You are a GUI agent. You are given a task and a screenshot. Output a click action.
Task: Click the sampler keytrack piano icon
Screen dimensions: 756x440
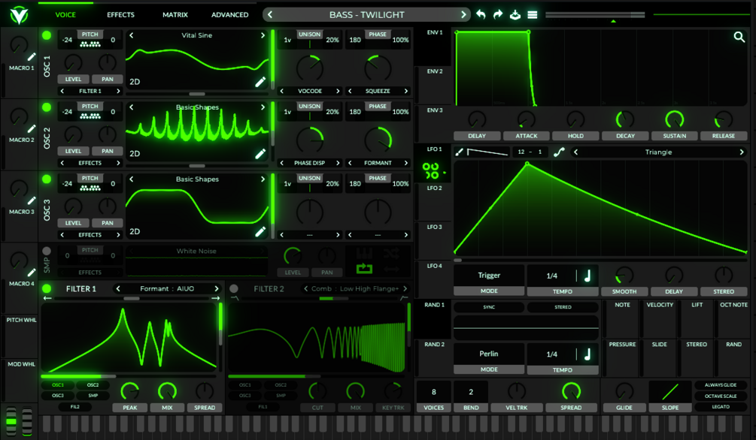click(364, 253)
